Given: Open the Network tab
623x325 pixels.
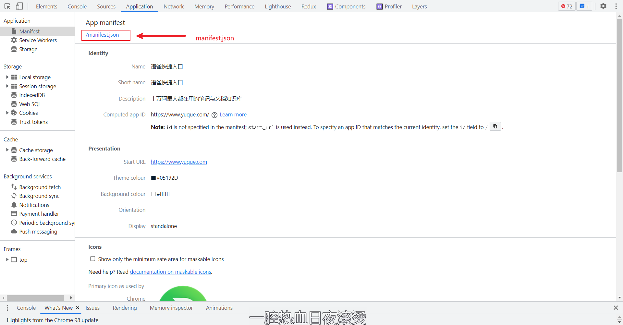Looking at the screenshot, I should click(x=174, y=6).
